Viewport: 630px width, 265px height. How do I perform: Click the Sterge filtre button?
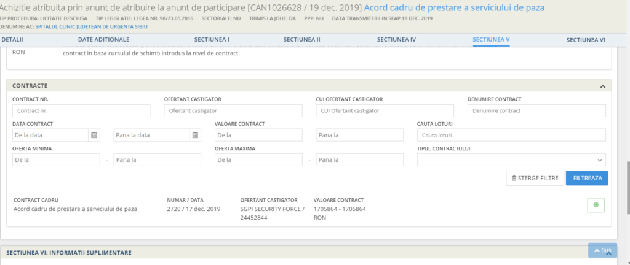(x=533, y=178)
